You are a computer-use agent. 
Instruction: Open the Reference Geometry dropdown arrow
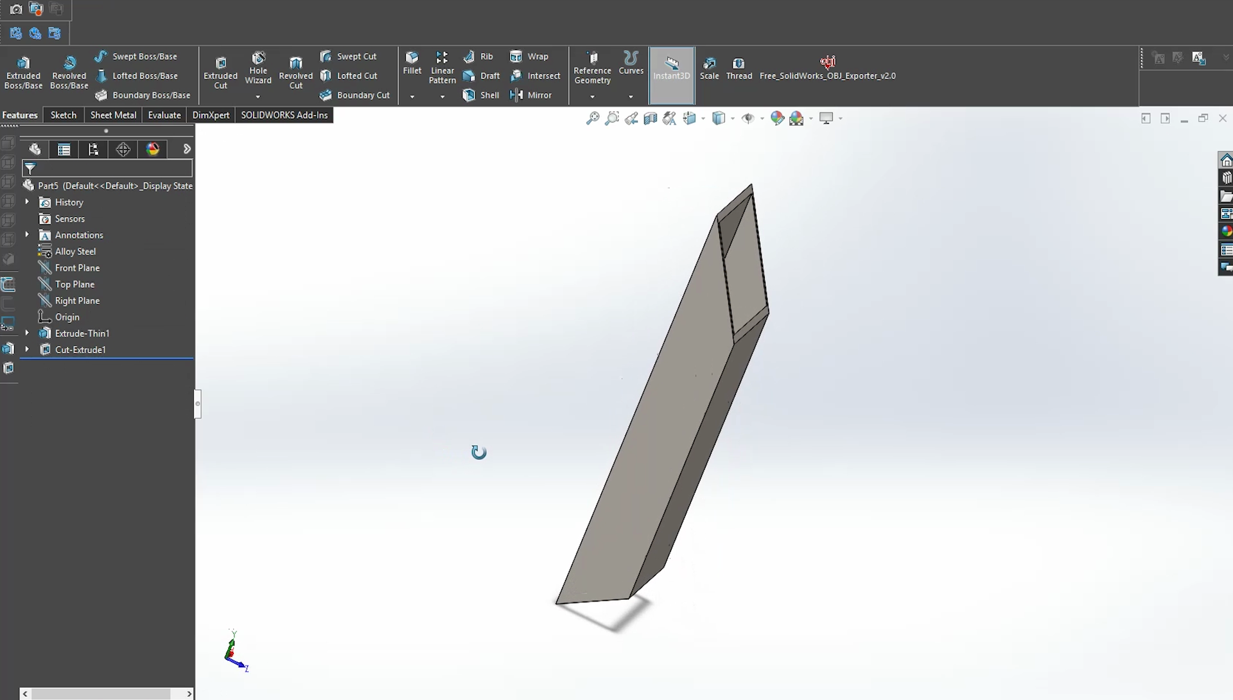[x=592, y=96]
